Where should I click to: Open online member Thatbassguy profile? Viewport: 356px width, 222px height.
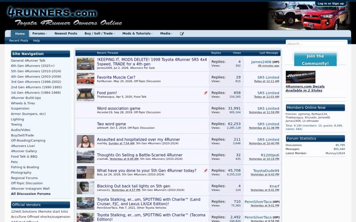coord(294,117)
